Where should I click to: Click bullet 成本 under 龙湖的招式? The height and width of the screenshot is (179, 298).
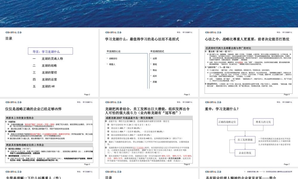pos(155,76)
